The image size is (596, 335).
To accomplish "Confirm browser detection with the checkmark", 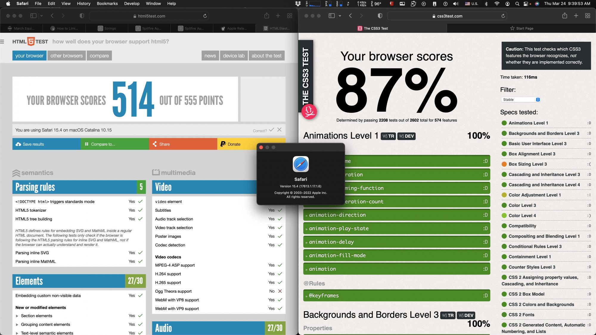I will click(x=271, y=130).
